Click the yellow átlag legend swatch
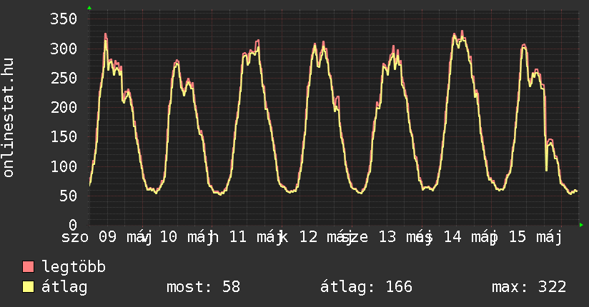 (28, 287)
